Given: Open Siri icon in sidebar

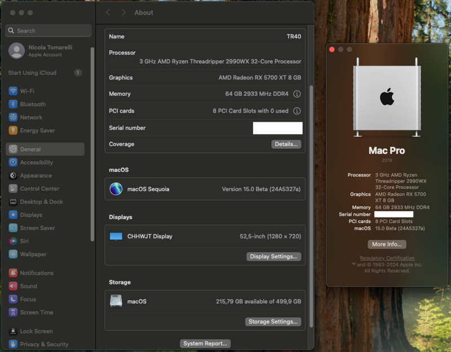Looking at the screenshot, I should click(13, 241).
